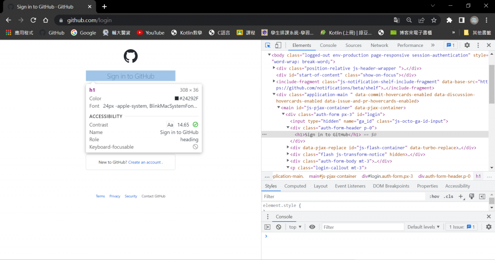Open the translate page icon
The image size is (495, 260).
[x=396, y=20]
